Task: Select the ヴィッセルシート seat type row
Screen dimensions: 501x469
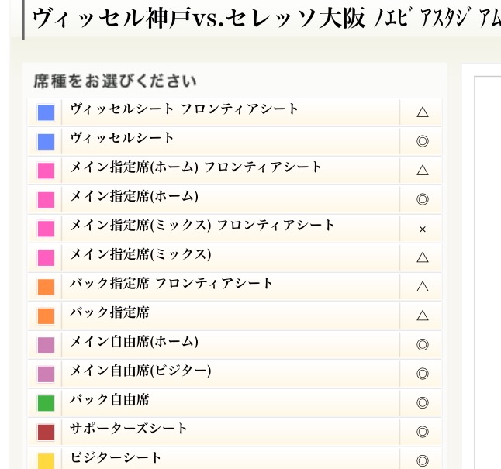Action: click(123, 139)
